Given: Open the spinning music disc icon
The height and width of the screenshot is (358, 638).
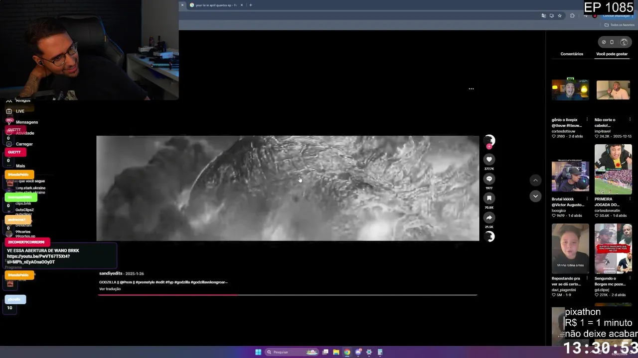Looking at the screenshot, I should tap(489, 237).
